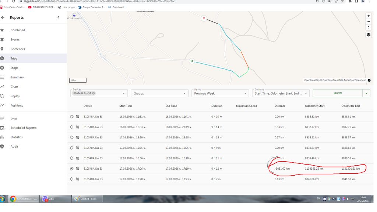Image resolution: width=377 pixels, height=212 pixels.
Task: Open Untitled - Paint from taskbar
Action: pyautogui.click(x=87, y=199)
